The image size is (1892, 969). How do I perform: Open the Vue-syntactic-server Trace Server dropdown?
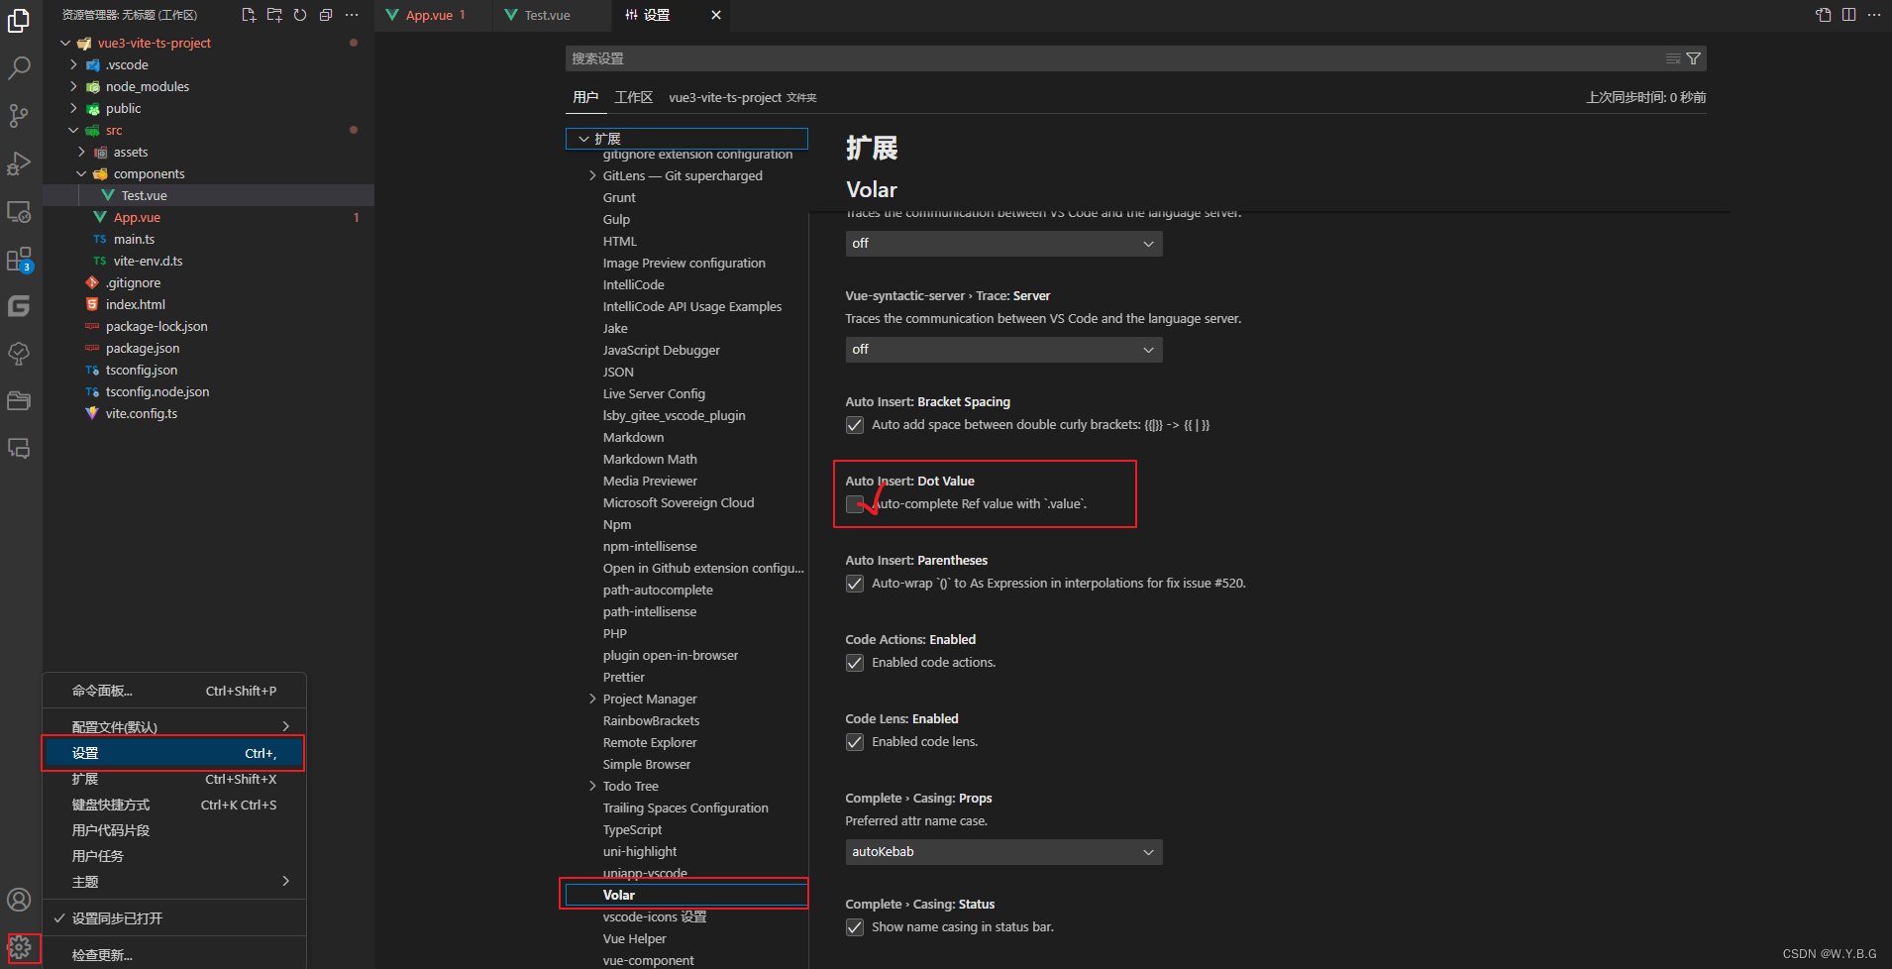point(1003,350)
